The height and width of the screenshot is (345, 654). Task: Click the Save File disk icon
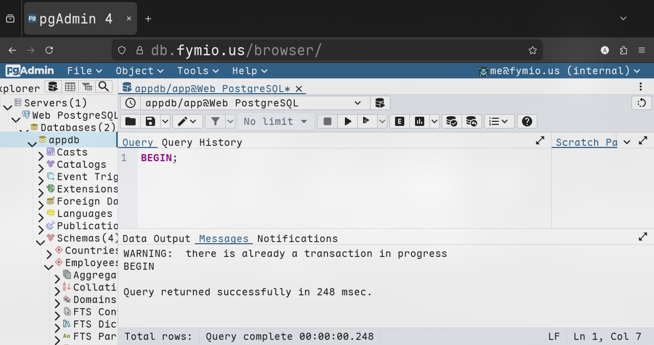point(150,121)
